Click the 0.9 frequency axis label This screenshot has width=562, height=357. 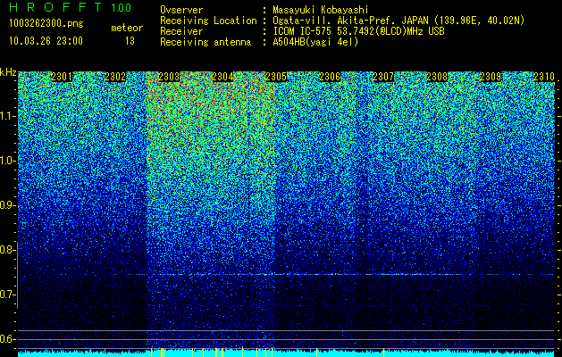[7, 205]
